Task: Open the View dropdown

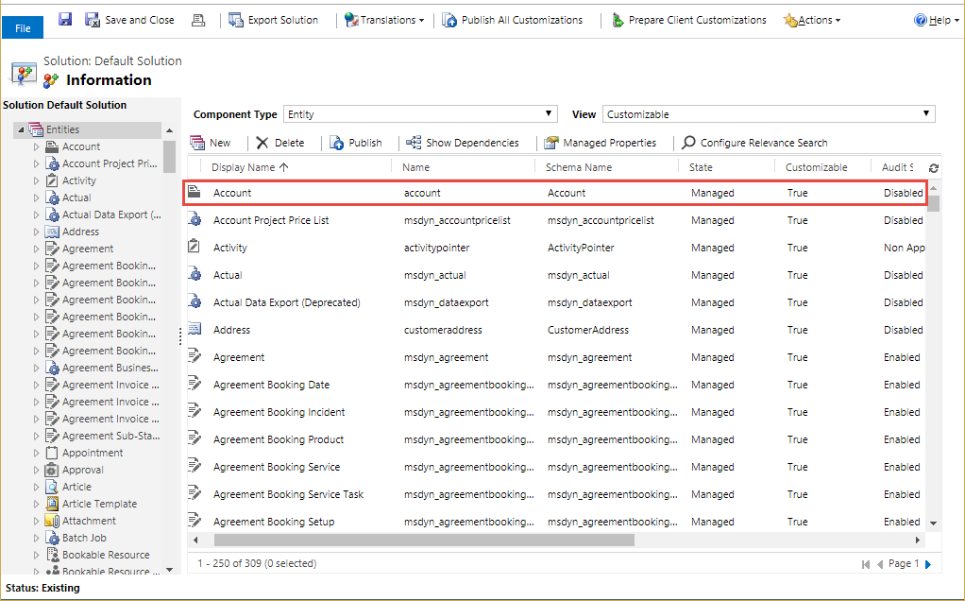Action: tap(768, 114)
